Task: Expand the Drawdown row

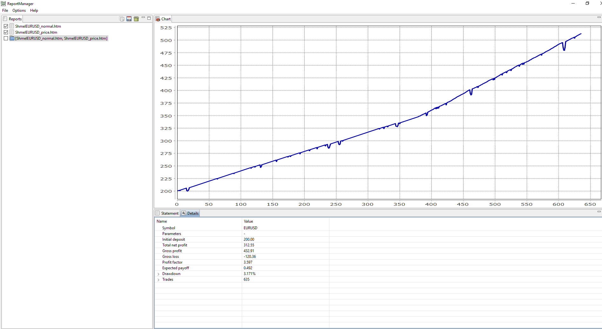Action: pyautogui.click(x=159, y=274)
